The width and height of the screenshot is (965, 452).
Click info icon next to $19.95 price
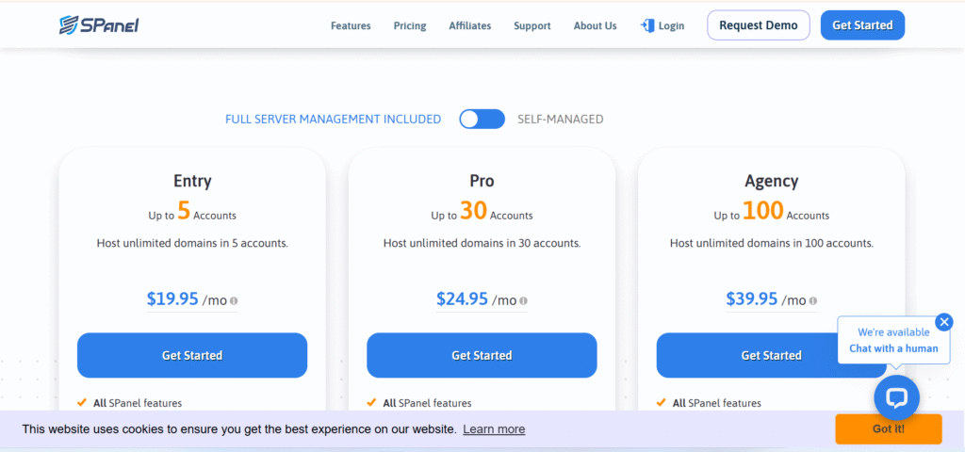click(234, 301)
